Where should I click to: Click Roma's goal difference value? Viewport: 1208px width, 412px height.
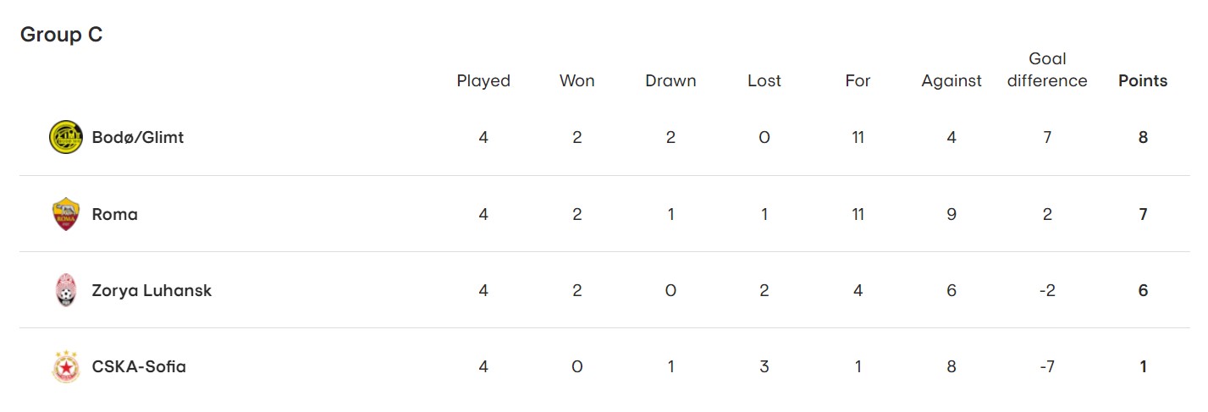pos(1047,214)
